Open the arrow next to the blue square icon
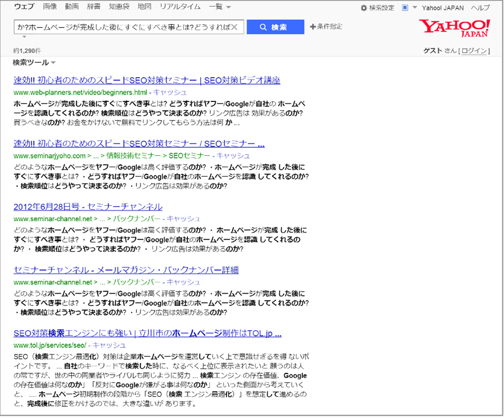 [414, 7]
